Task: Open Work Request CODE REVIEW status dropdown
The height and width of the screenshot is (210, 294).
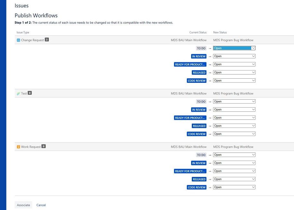Action: tap(234, 187)
